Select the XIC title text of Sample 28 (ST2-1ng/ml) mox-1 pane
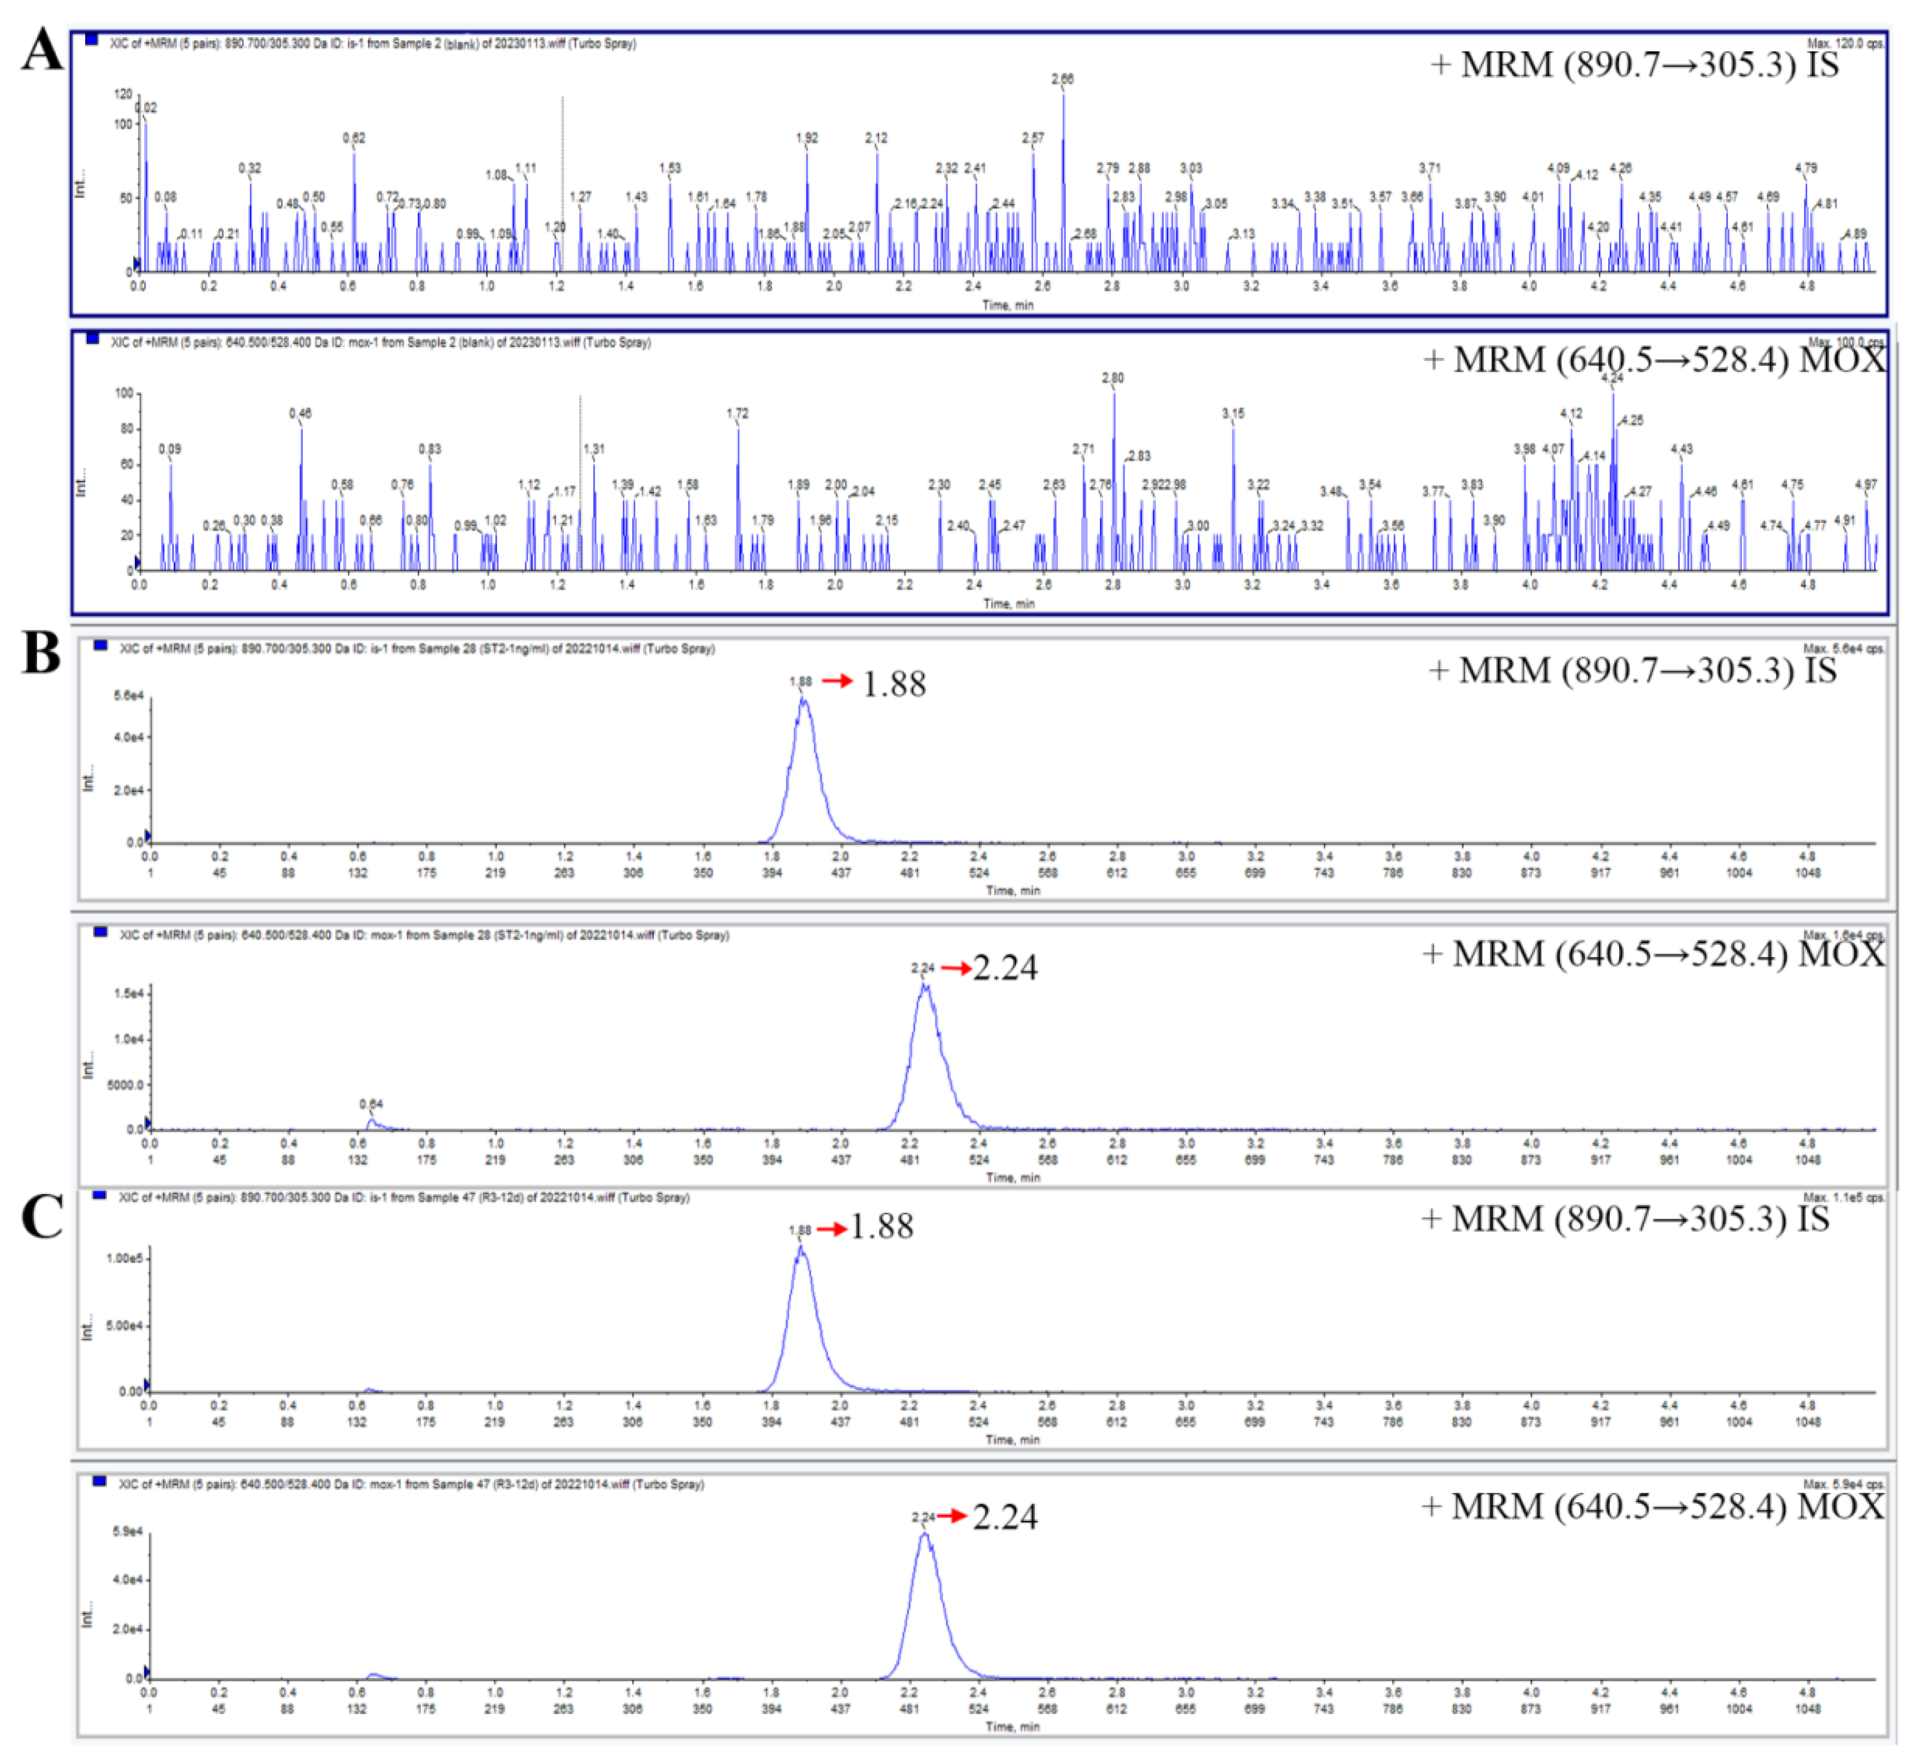Viewport: 1913px width, 1762px height. (x=424, y=935)
